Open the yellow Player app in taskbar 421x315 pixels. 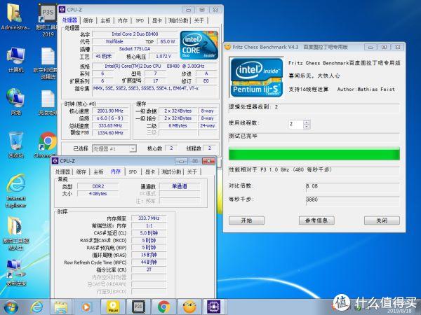click(113, 307)
